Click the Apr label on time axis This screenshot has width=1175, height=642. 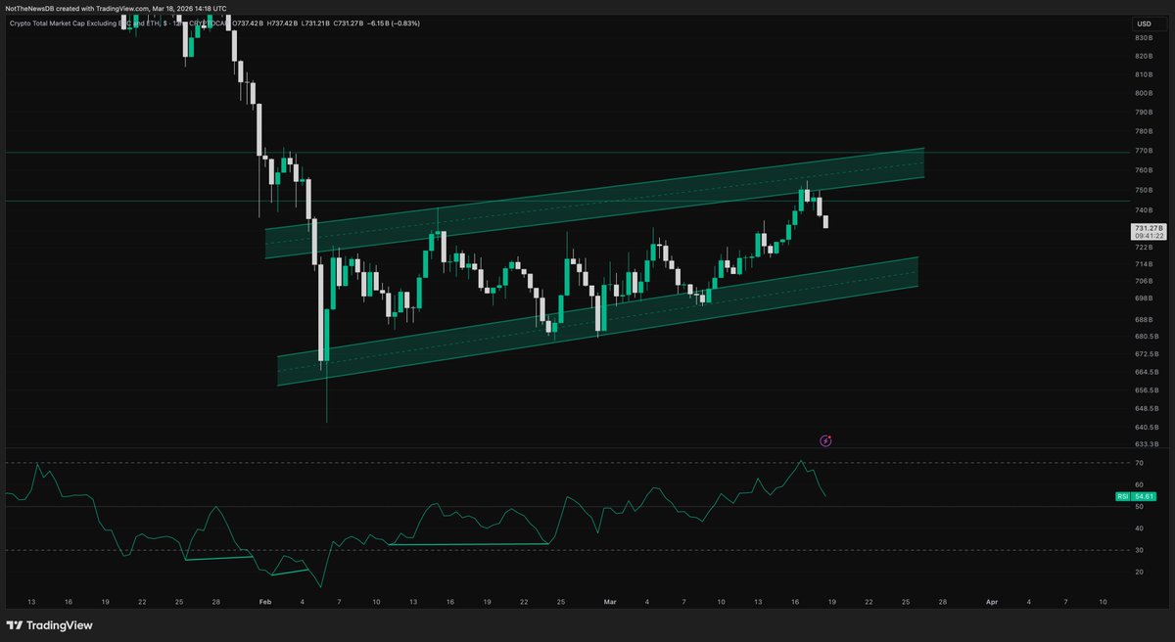[x=990, y=603]
